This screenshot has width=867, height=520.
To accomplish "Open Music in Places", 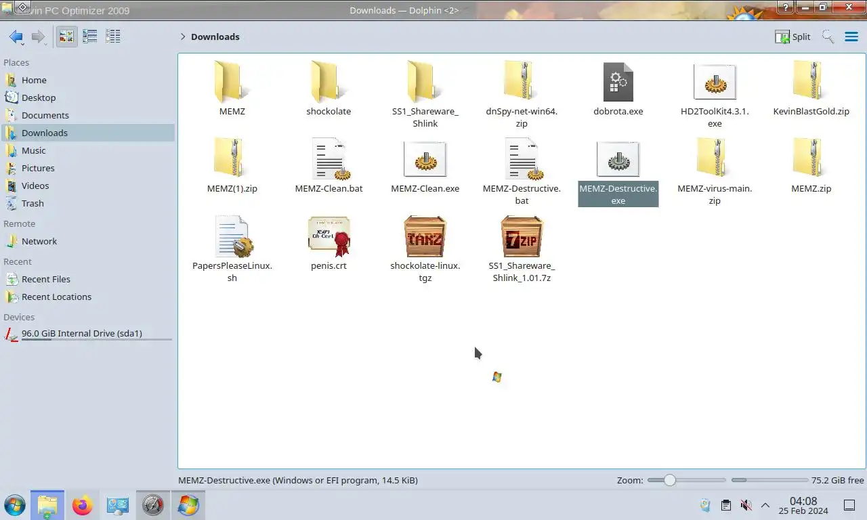I will [88, 150].
